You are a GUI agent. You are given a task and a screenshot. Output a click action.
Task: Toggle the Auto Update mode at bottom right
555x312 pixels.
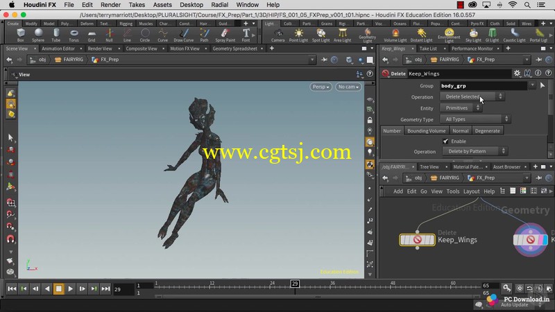coord(514,304)
